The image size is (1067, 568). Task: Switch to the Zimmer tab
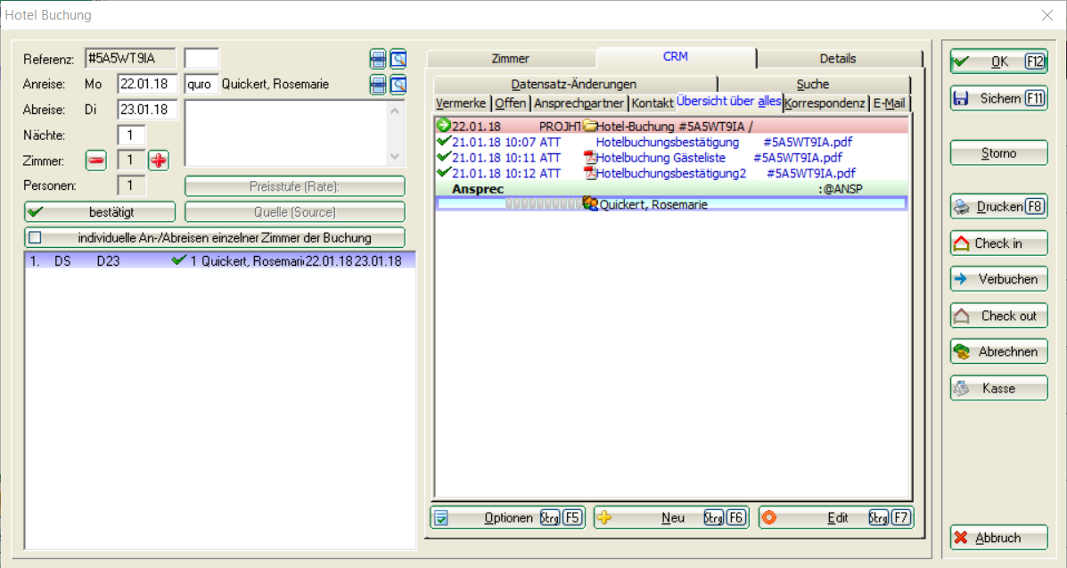(510, 59)
